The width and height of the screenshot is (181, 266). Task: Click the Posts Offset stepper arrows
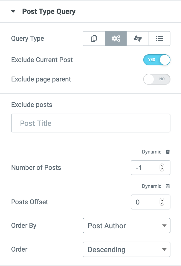(x=162, y=202)
